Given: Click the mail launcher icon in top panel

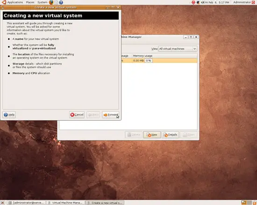Looking at the screenshot, I should coord(57,2).
